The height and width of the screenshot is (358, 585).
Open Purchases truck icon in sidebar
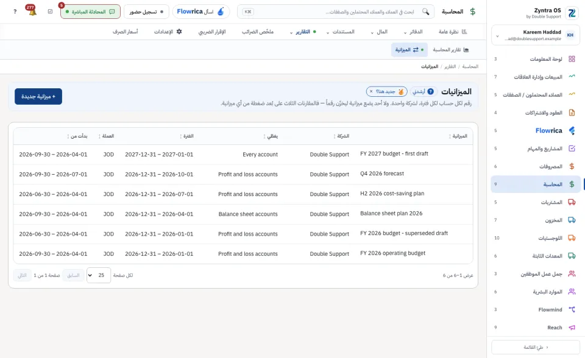tap(572, 202)
